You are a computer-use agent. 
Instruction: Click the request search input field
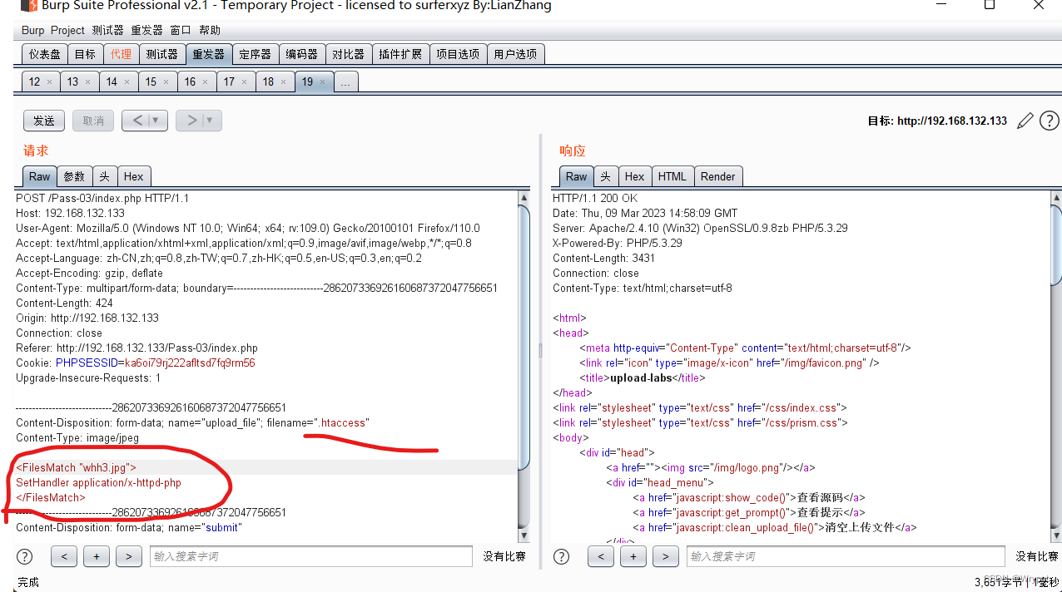click(311, 556)
